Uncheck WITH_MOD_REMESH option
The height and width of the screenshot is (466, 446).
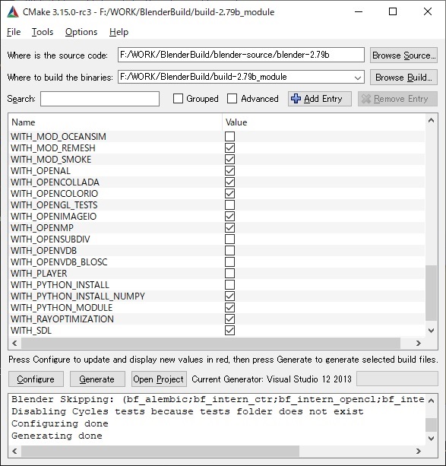[229, 147]
